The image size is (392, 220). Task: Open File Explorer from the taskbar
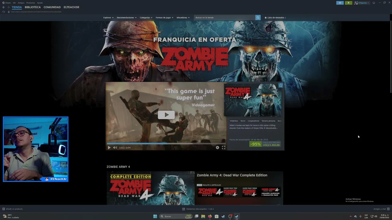(x=203, y=216)
